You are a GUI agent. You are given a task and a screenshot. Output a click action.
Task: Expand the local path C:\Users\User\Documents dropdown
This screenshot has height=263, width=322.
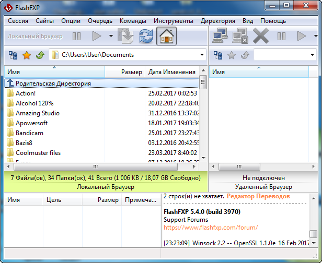coord(202,55)
